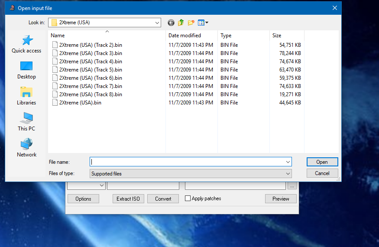379x247 pixels.
Task: Click Extract ISO in background window
Action: [x=128, y=198]
